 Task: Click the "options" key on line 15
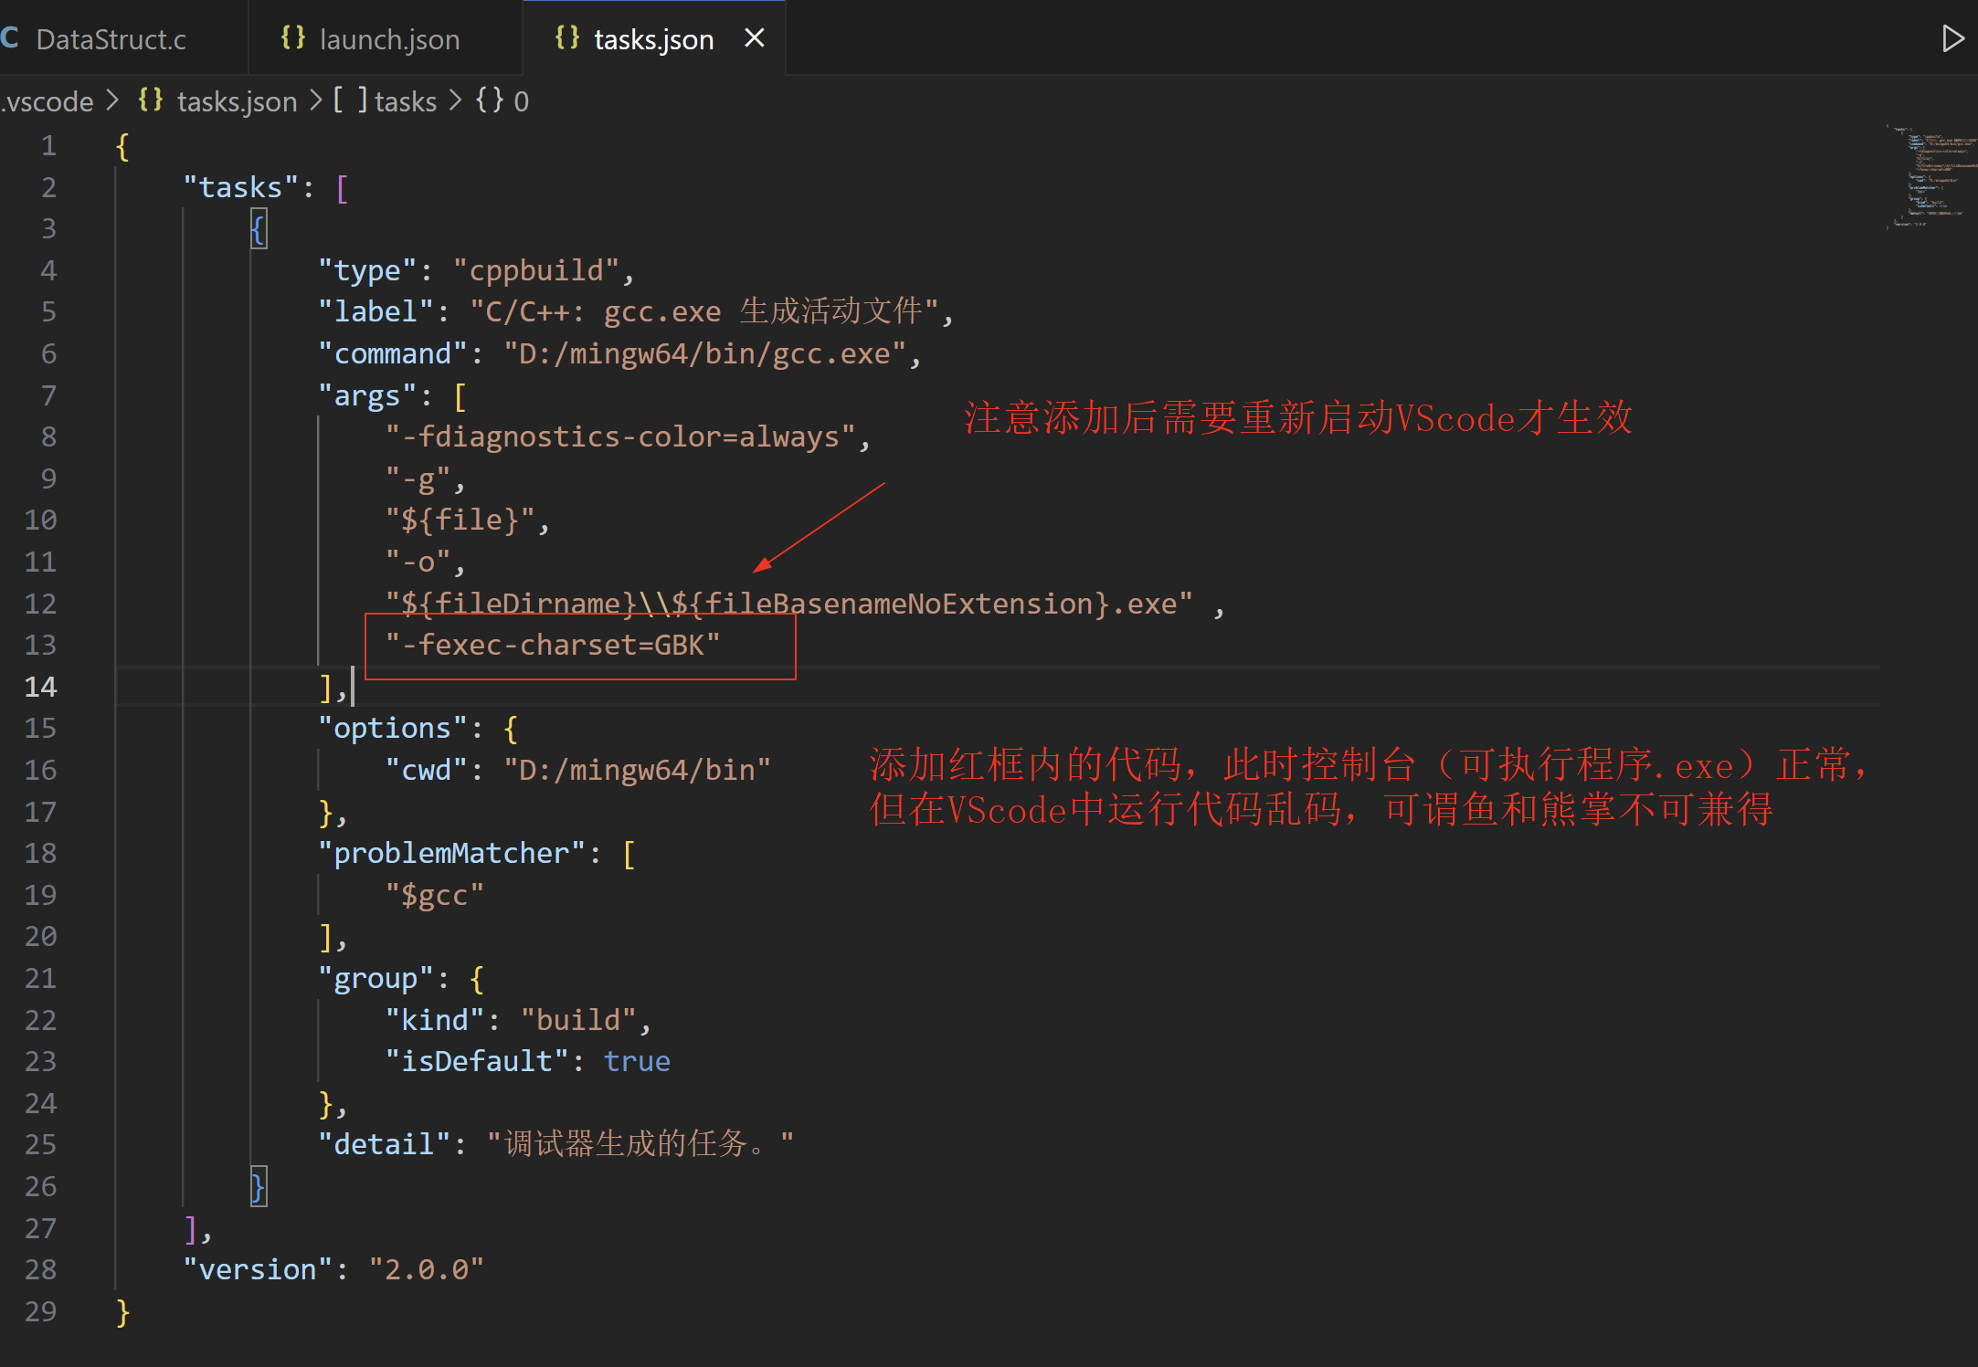pos(393,728)
